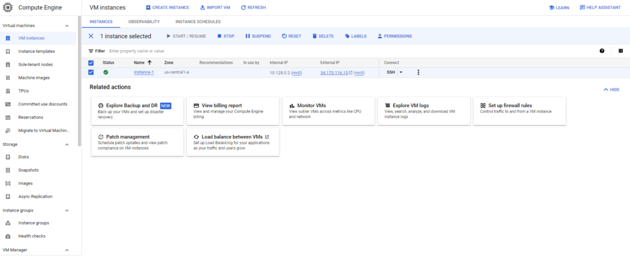Image resolution: width=630 pixels, height=256 pixels.
Task: Open Labels for the selected instance
Action: 356,36
